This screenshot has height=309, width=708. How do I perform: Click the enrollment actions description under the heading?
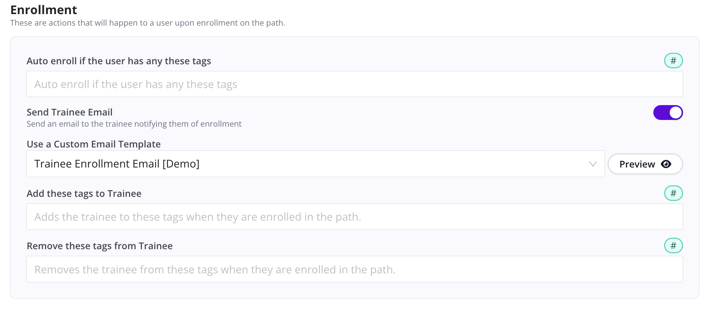click(148, 23)
